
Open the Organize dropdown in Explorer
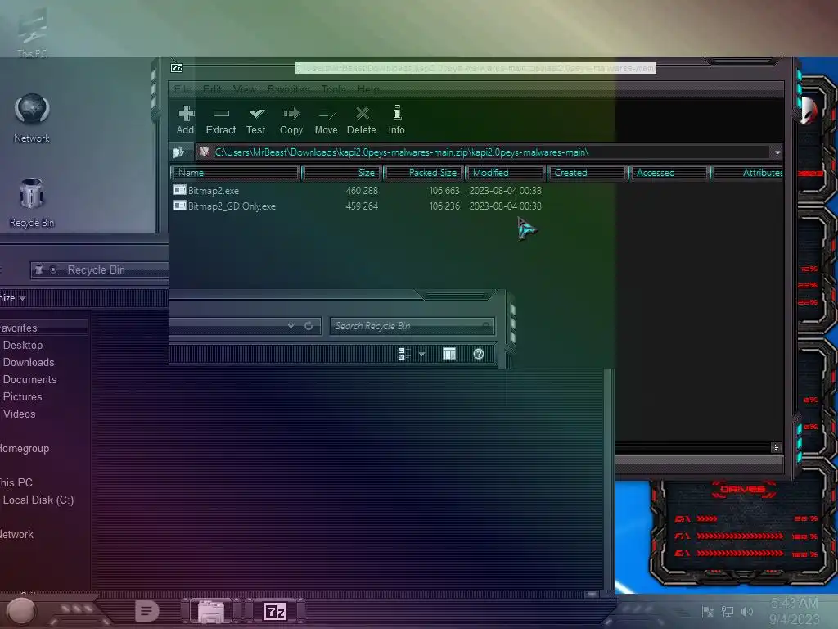[x=13, y=298]
